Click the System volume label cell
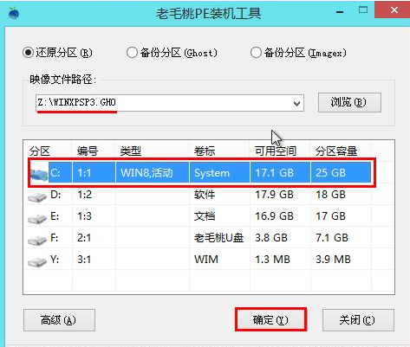This screenshot has width=410, height=347. click(212, 173)
